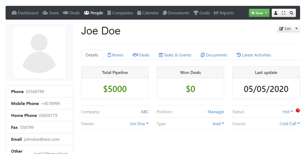Toggle fullscreen with the expand icon
The image size is (307, 154).
pos(284,12)
